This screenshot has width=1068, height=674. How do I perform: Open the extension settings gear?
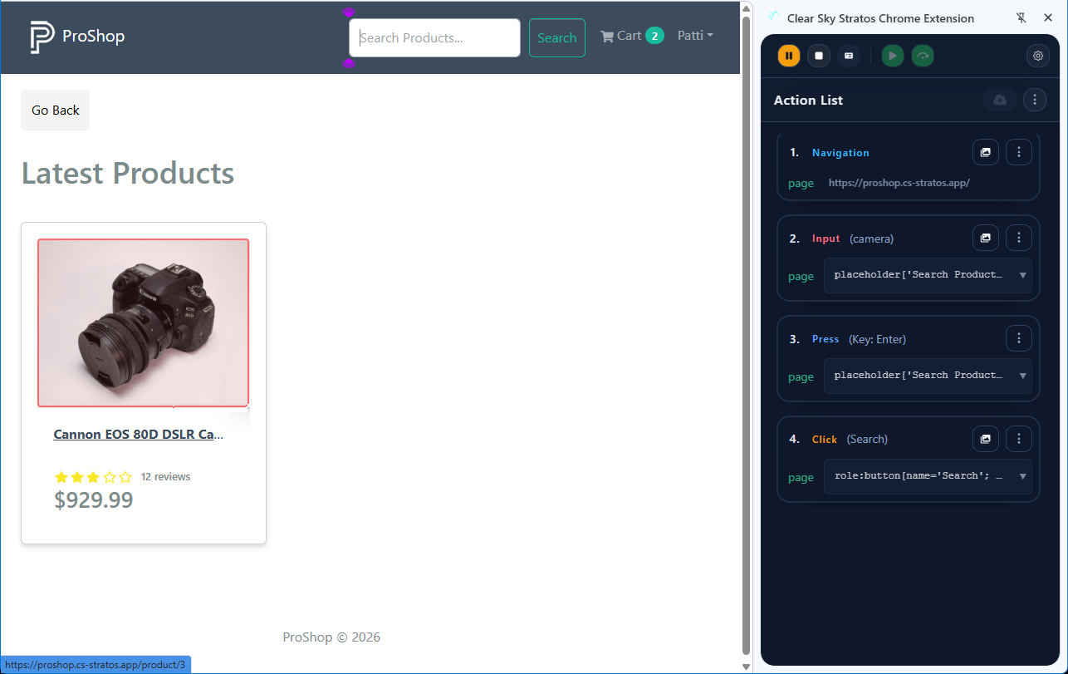click(1037, 56)
